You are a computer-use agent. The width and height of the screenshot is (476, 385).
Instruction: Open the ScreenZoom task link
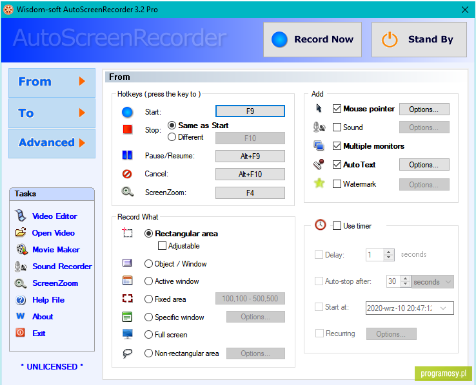click(55, 283)
